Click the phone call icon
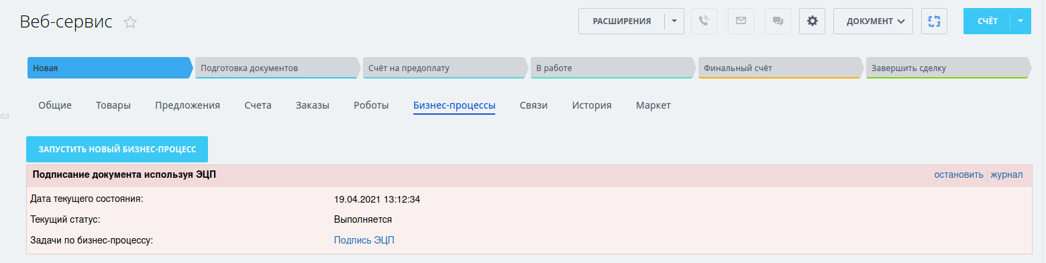Viewport: 1046px width, 263px height. (703, 21)
